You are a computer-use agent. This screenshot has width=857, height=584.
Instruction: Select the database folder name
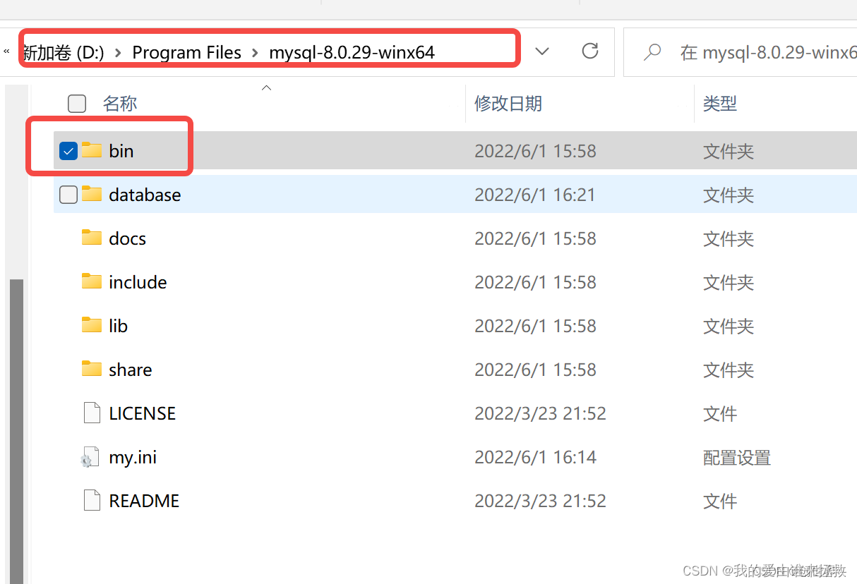coord(145,195)
